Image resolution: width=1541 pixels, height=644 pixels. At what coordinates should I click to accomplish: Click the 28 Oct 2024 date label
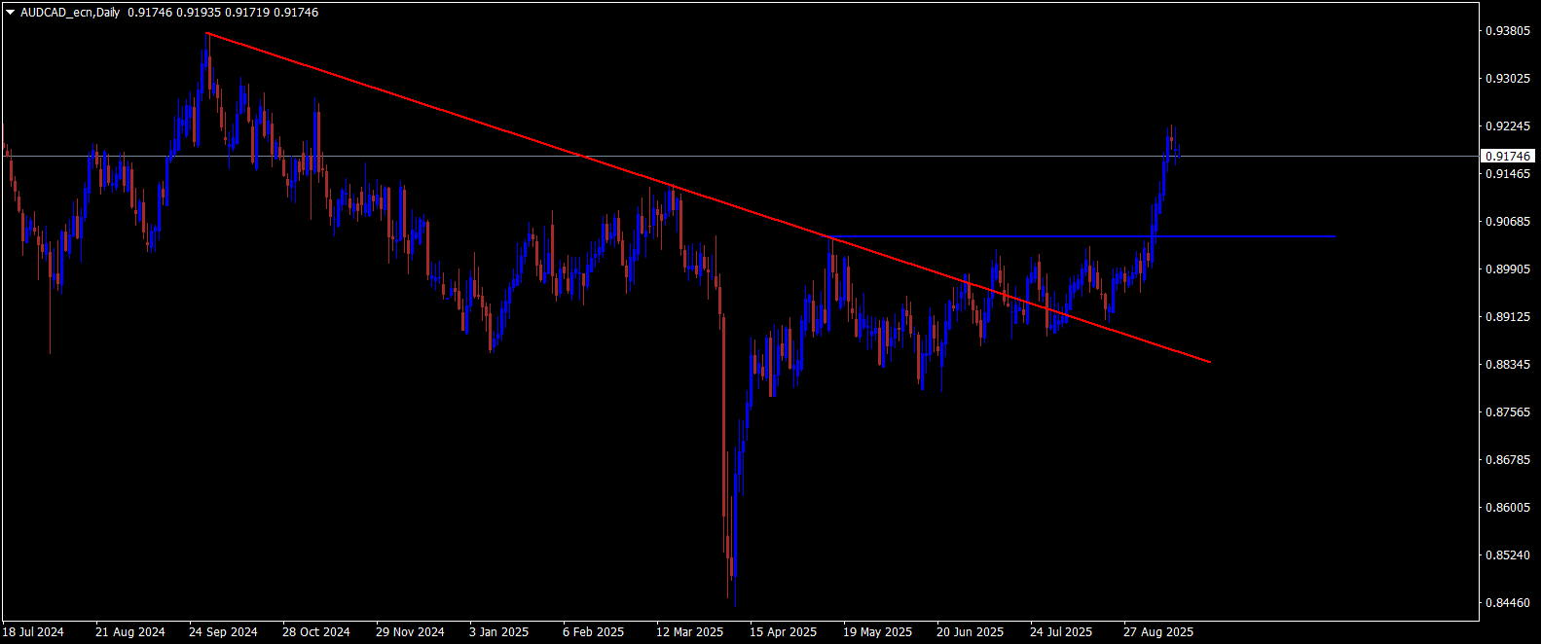[316, 632]
